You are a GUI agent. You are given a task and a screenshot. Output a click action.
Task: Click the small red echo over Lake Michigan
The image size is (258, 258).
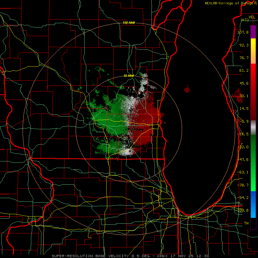(187, 89)
